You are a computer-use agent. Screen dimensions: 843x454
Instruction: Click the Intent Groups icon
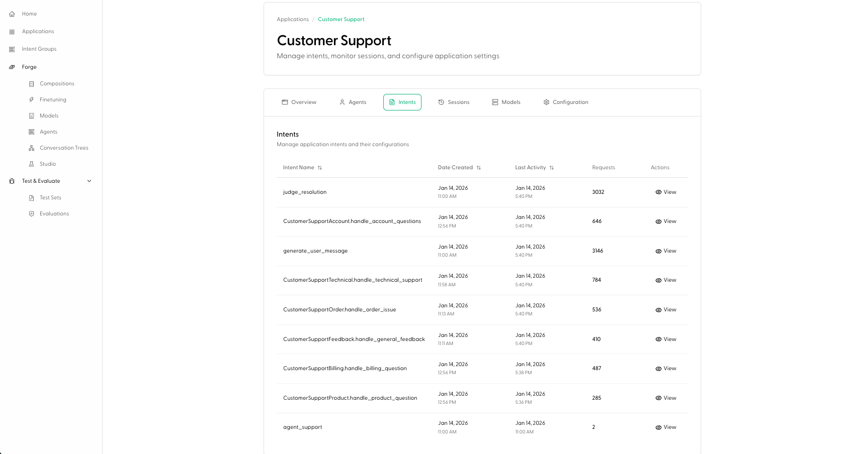pyautogui.click(x=12, y=49)
